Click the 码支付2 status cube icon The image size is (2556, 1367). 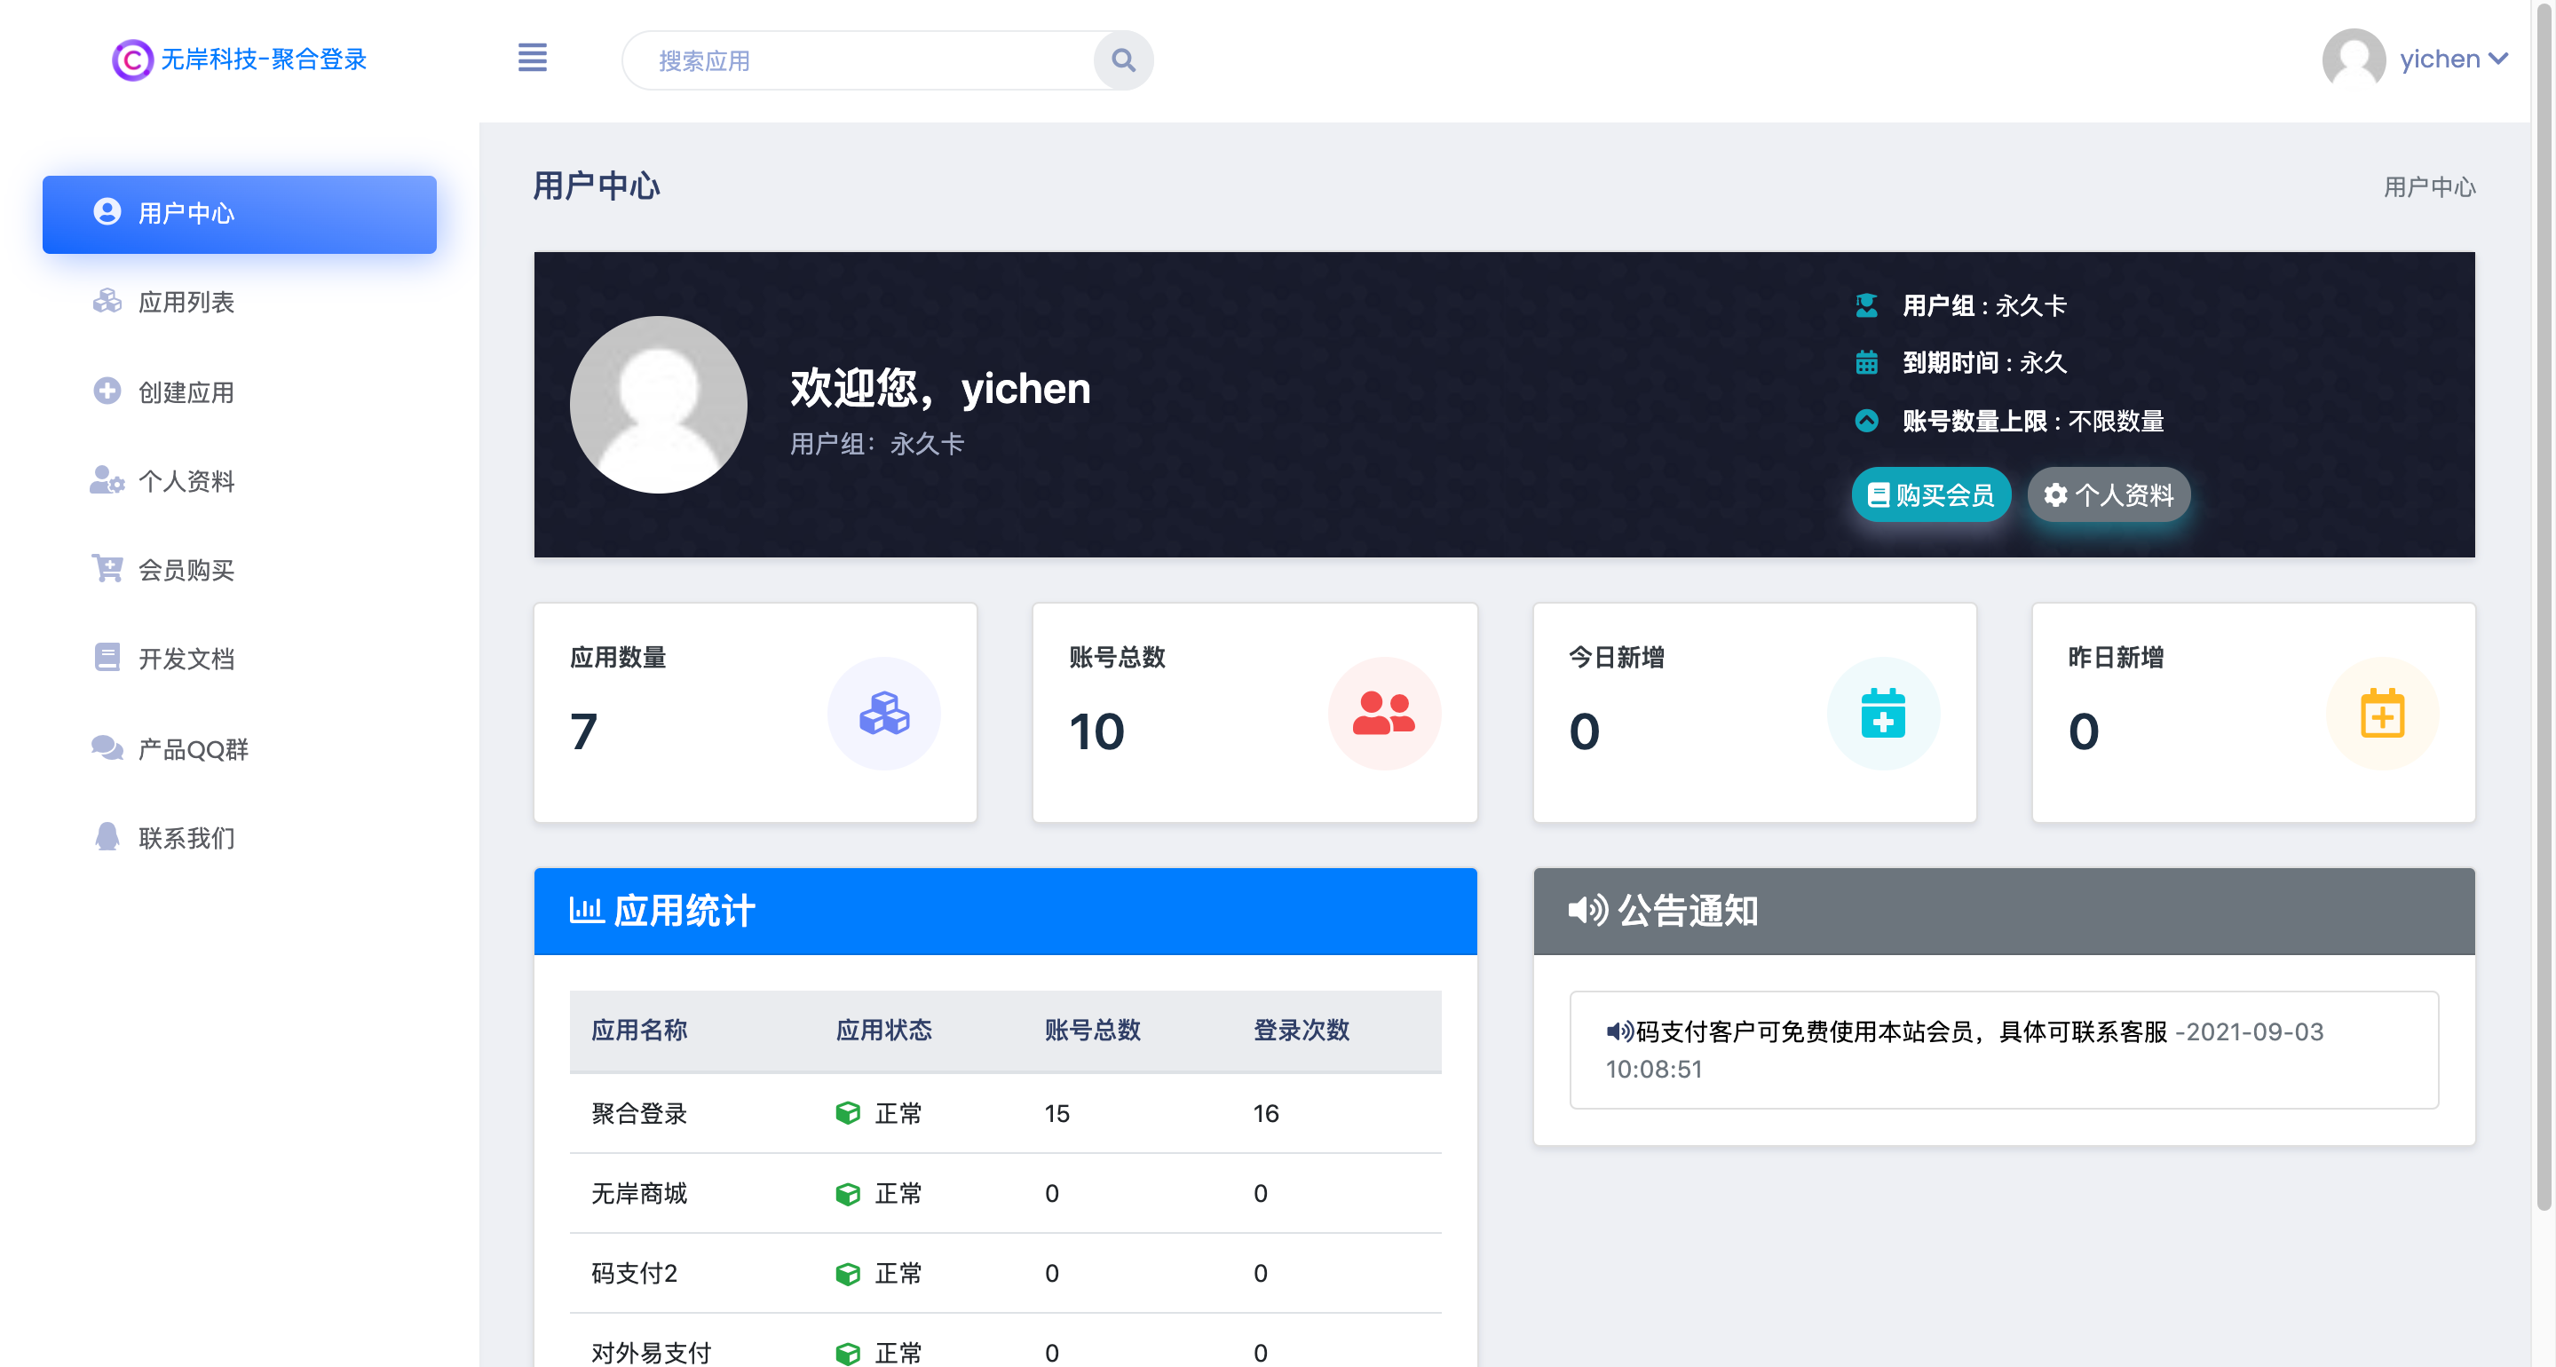click(x=847, y=1273)
